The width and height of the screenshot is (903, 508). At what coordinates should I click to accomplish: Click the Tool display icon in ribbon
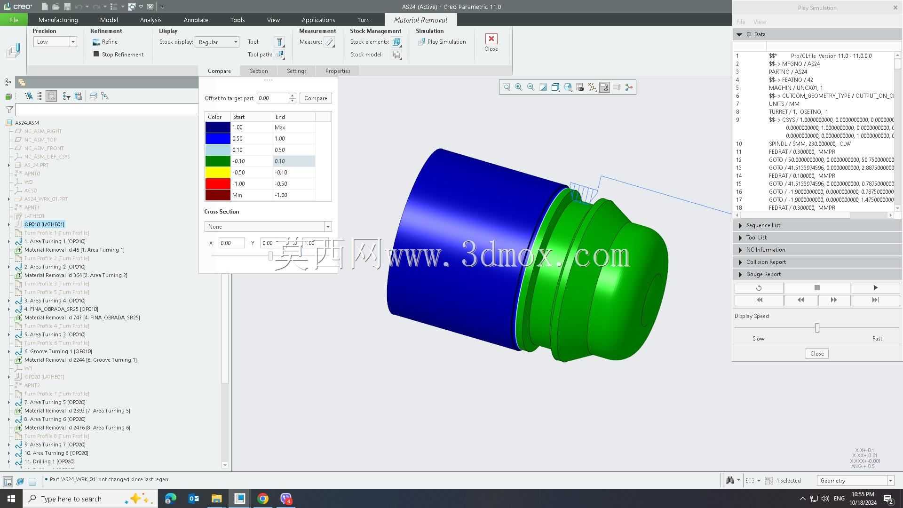click(x=279, y=42)
